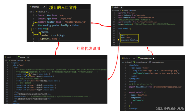Click the "const routes = [" line
187x112 pixels.
(x=124, y=29)
